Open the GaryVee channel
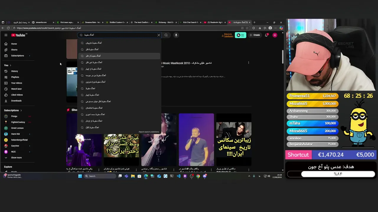The height and width of the screenshot is (212, 378). click(18, 146)
